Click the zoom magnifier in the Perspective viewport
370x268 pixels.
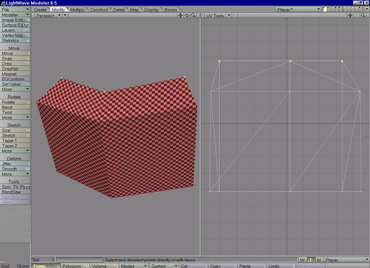point(193,16)
